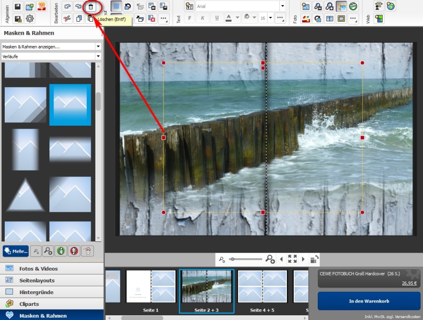Click the scissors cut icon
This screenshot has height=320, width=423.
click(67, 19)
